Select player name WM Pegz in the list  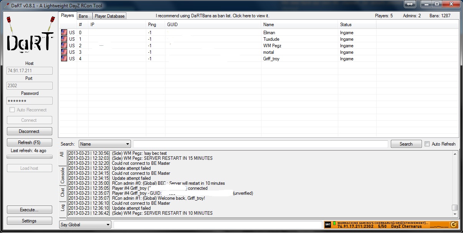click(x=272, y=46)
